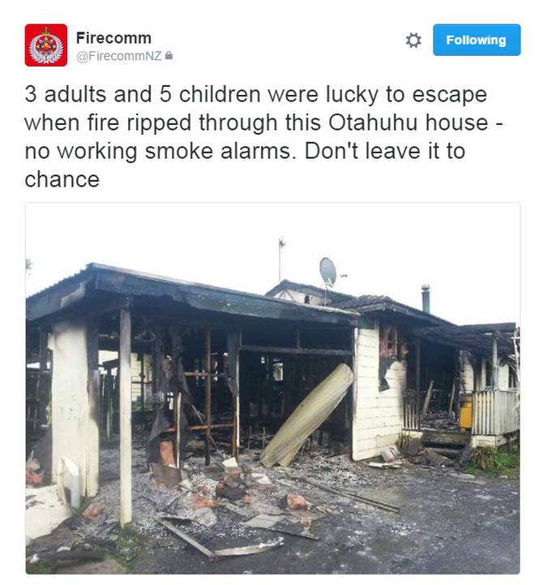Click the rooftop antenna in the photo
The image size is (535, 585).
[x=281, y=259]
